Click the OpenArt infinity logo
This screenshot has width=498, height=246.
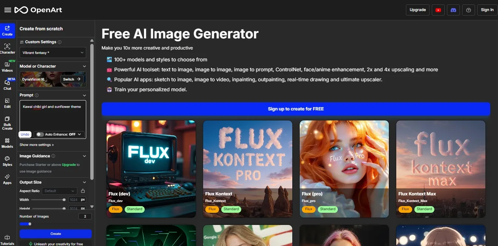point(21,10)
